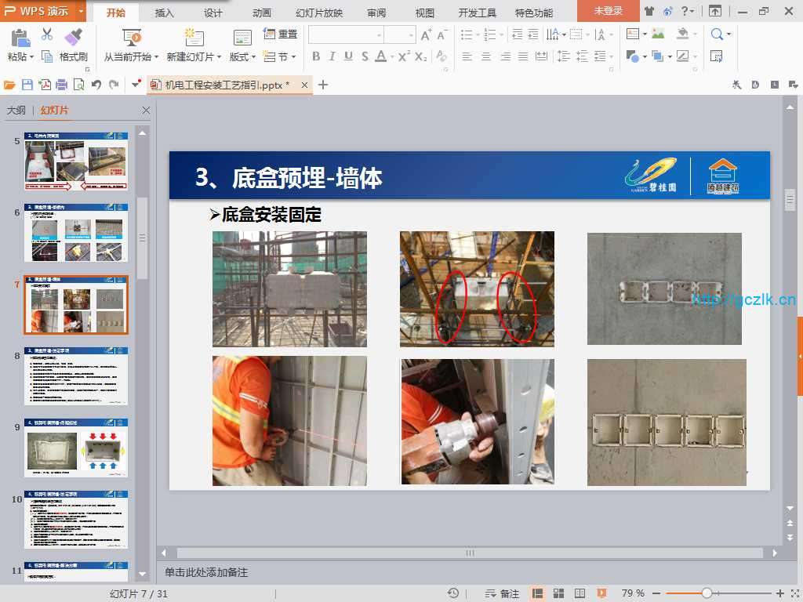Open the 插入 ribbon tab
The height and width of the screenshot is (602, 803).
[x=165, y=13]
